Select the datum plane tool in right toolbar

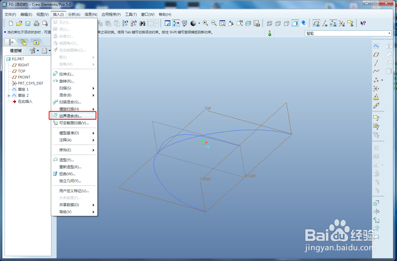(376, 55)
